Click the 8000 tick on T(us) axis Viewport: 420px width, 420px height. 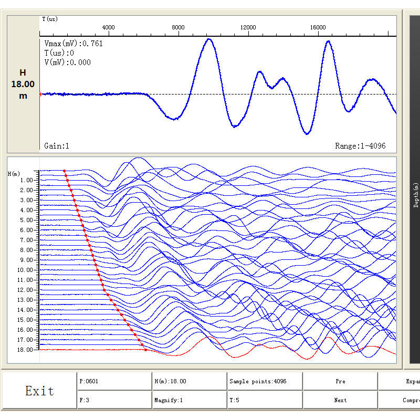point(178,27)
